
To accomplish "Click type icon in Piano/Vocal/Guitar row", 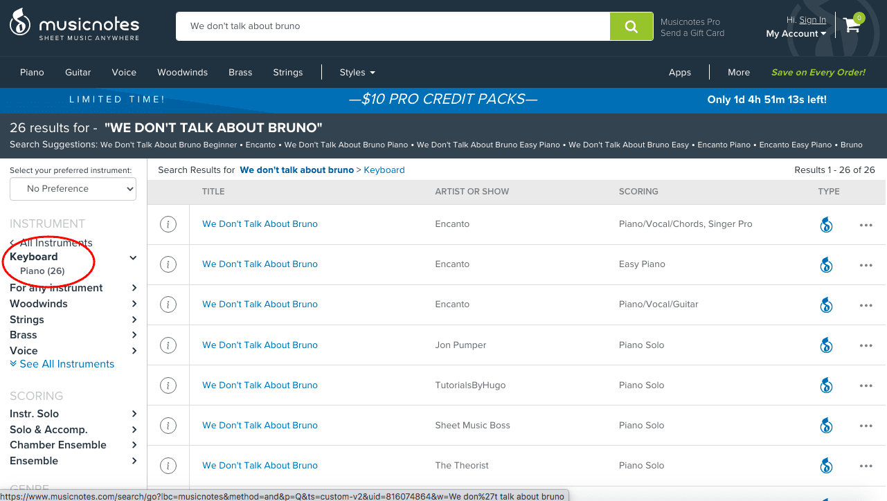I will coord(826,304).
